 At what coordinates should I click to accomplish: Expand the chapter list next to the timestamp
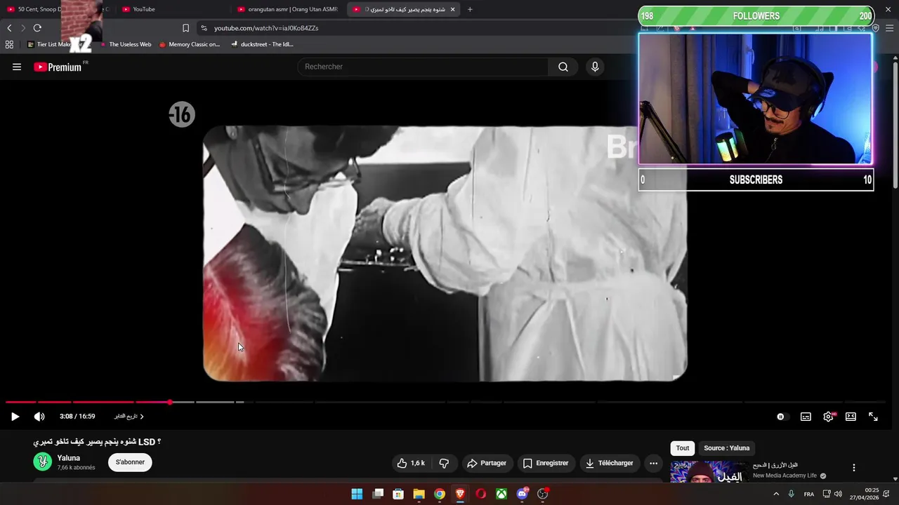point(129,417)
